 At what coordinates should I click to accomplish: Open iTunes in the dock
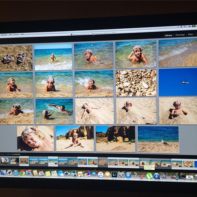coord(101,174)
